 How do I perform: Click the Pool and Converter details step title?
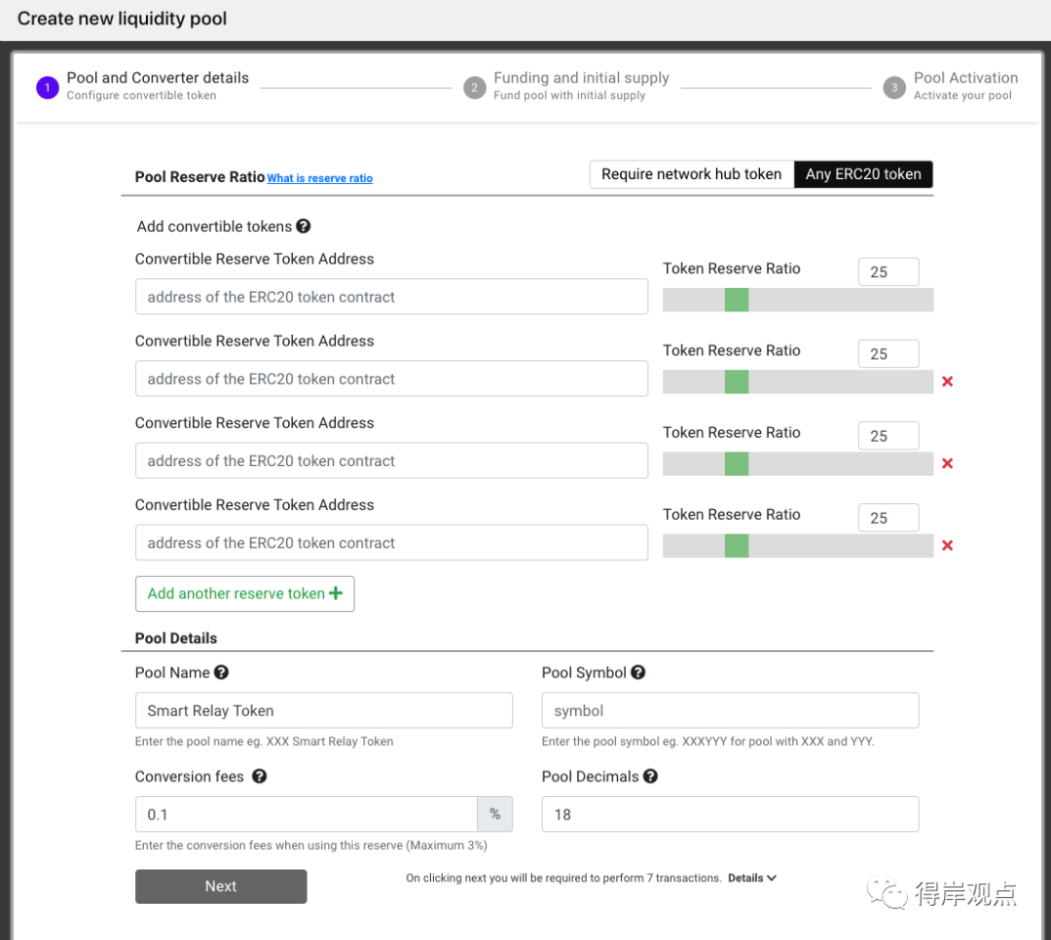pos(158,78)
